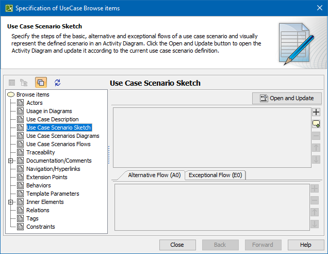Click inside the basic flow steps area
Image resolution: width=328 pixels, height=254 pixels.
pyautogui.click(x=211, y=137)
